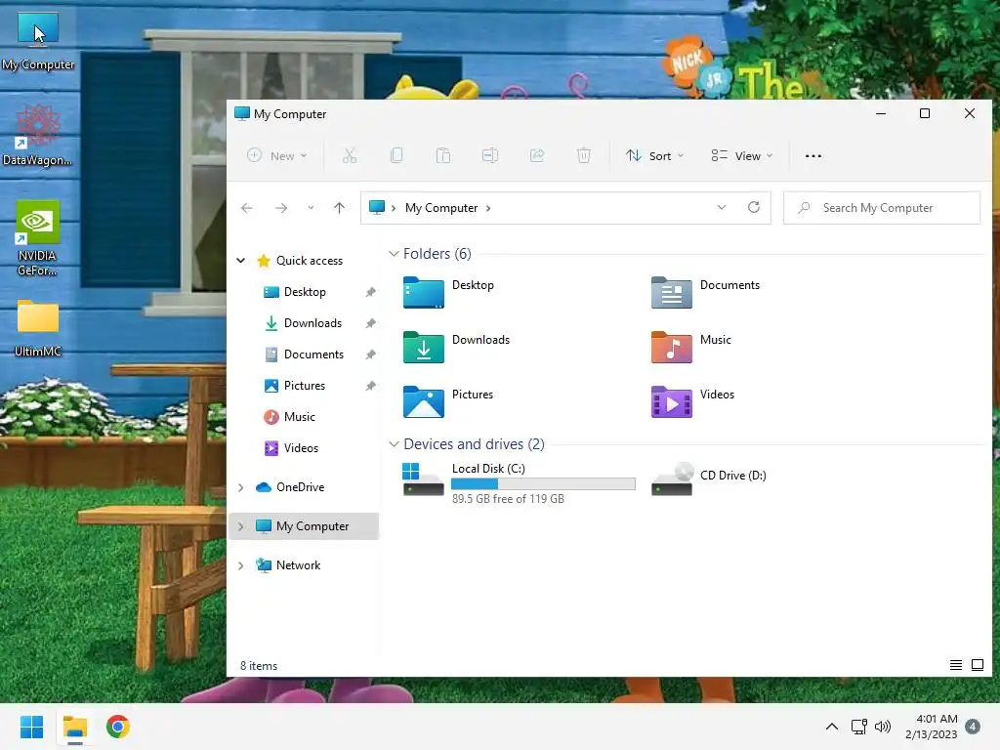Screen dimensions: 1000x750
Task: Click the Copy icon in toolbar
Action: click(x=396, y=155)
